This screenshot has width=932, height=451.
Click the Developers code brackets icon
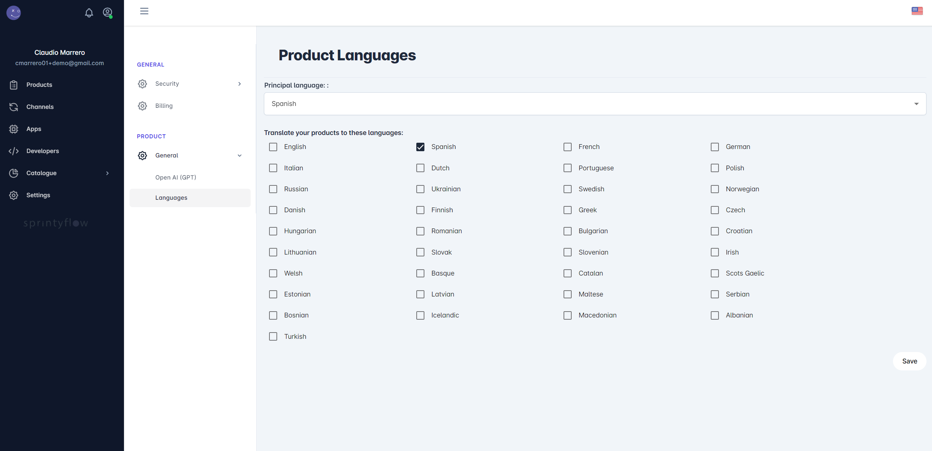(14, 151)
